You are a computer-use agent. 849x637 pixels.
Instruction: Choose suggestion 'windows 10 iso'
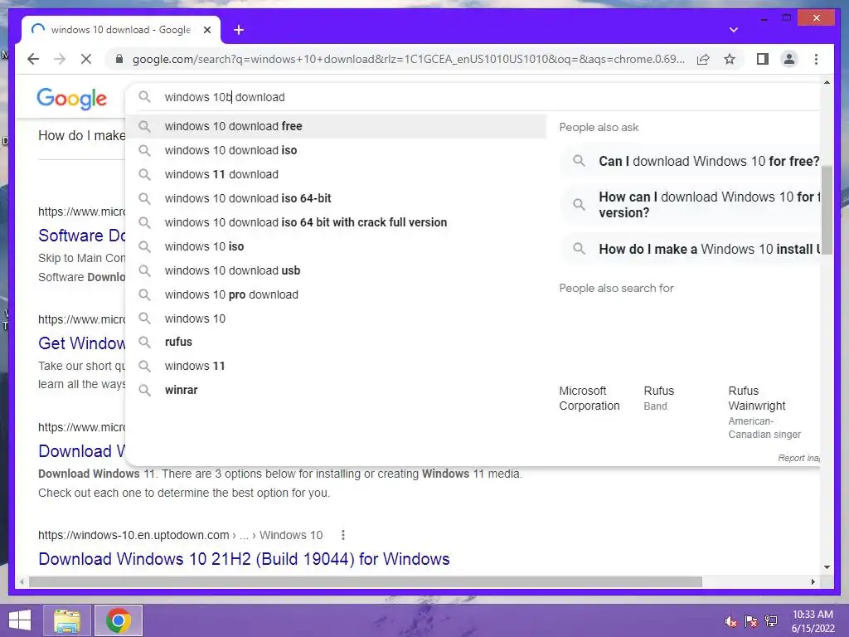(336, 246)
